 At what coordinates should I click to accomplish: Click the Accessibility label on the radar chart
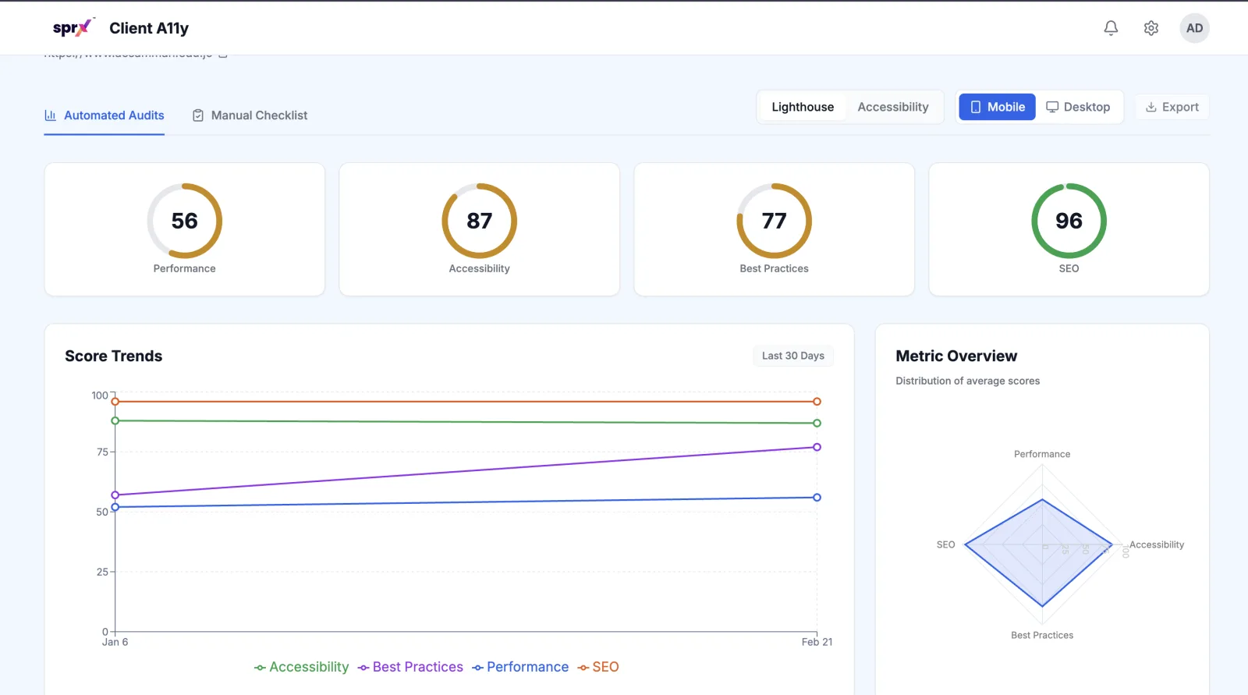[x=1157, y=544]
